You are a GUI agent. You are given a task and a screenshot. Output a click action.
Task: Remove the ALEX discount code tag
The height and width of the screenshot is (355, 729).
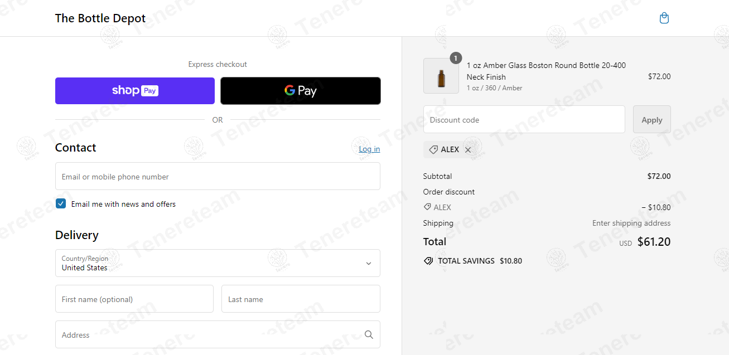(x=468, y=150)
